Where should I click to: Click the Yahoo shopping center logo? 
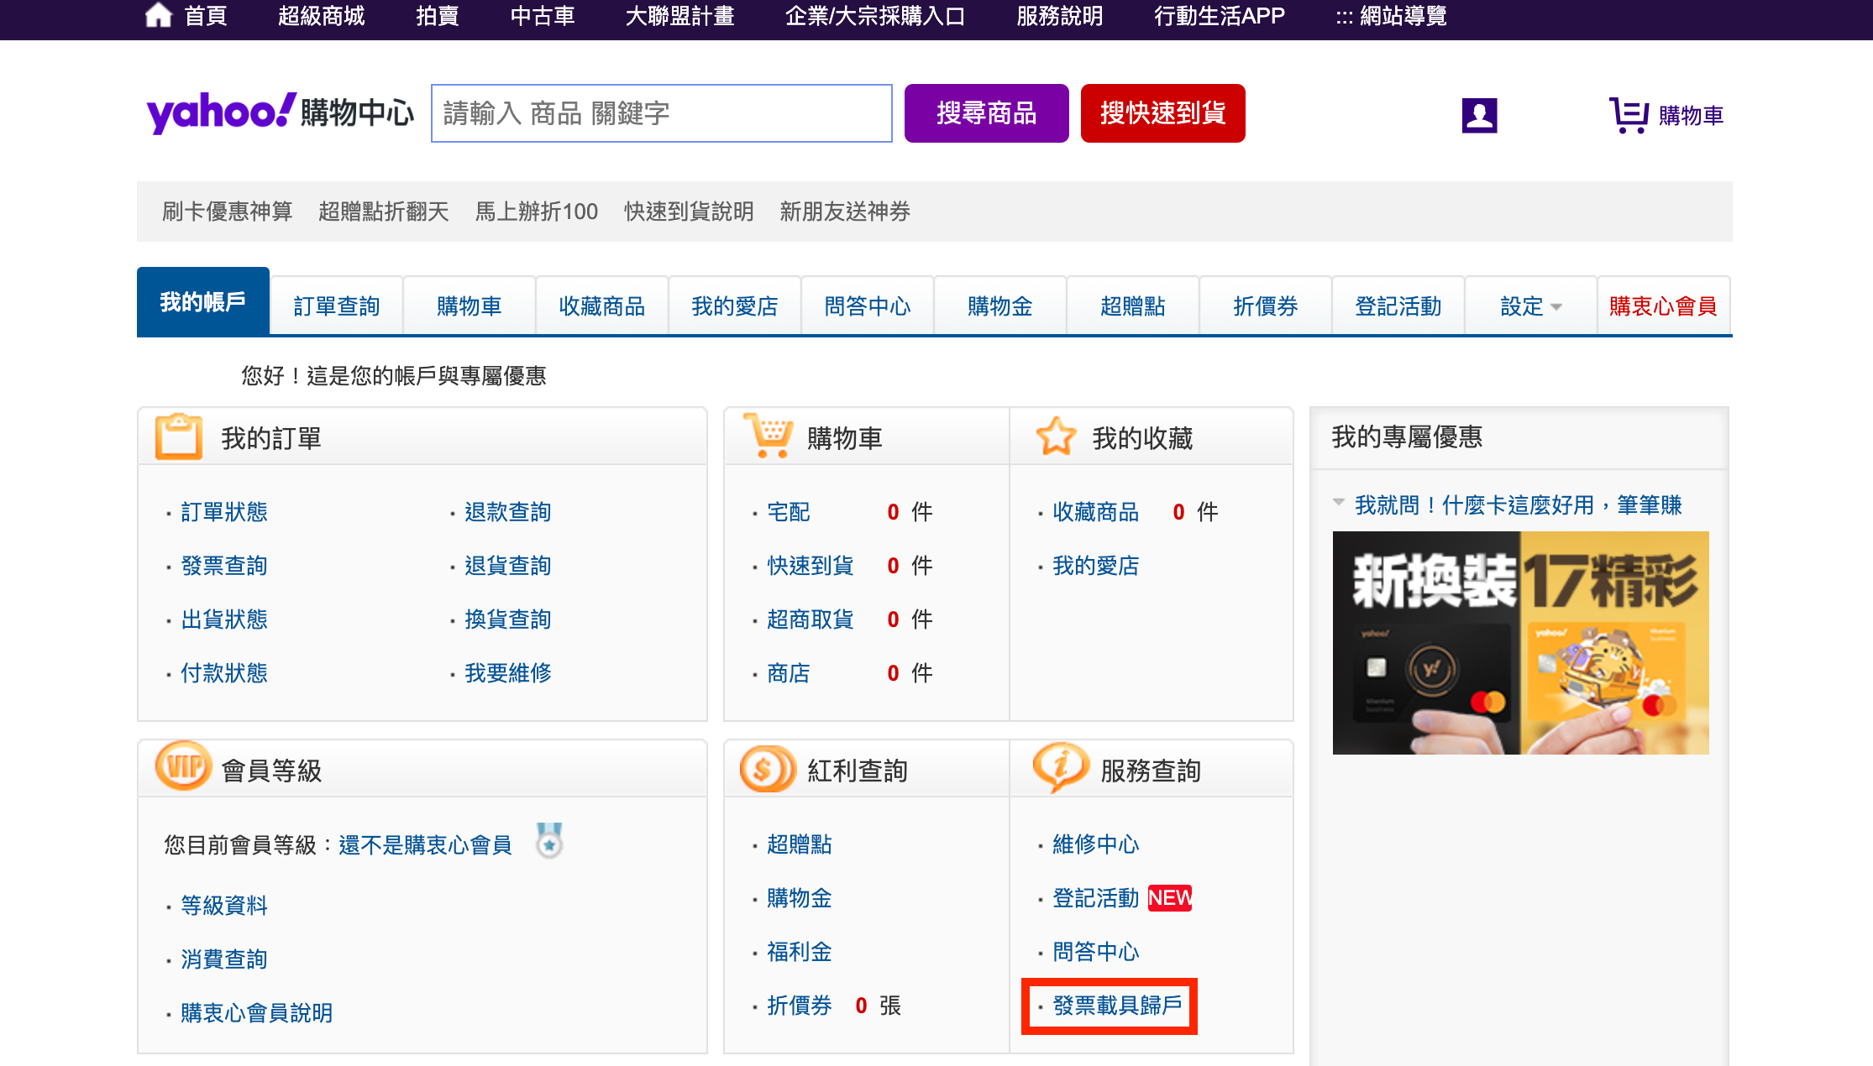281,112
